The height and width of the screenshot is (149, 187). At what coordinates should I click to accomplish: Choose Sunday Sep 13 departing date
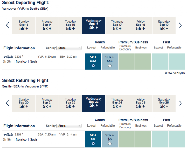[24, 25]
